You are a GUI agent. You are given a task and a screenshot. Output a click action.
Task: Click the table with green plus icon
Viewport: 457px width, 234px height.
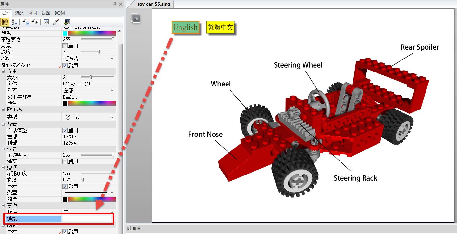coord(67,22)
